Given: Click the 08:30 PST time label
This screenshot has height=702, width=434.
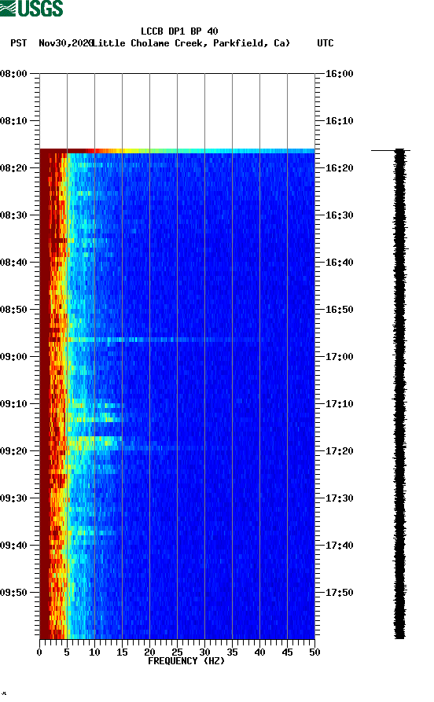Looking at the screenshot, I should pos(13,215).
